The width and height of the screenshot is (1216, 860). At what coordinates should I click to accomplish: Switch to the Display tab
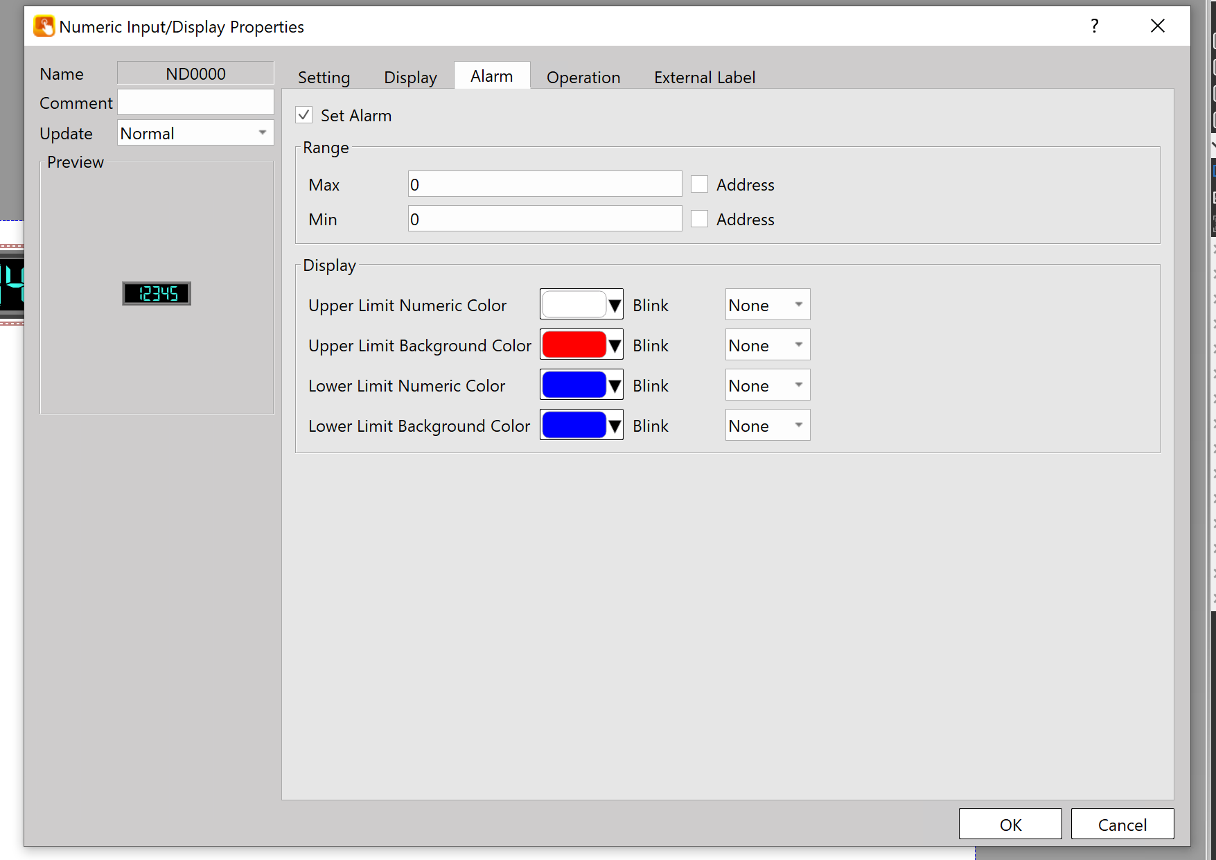tap(410, 77)
